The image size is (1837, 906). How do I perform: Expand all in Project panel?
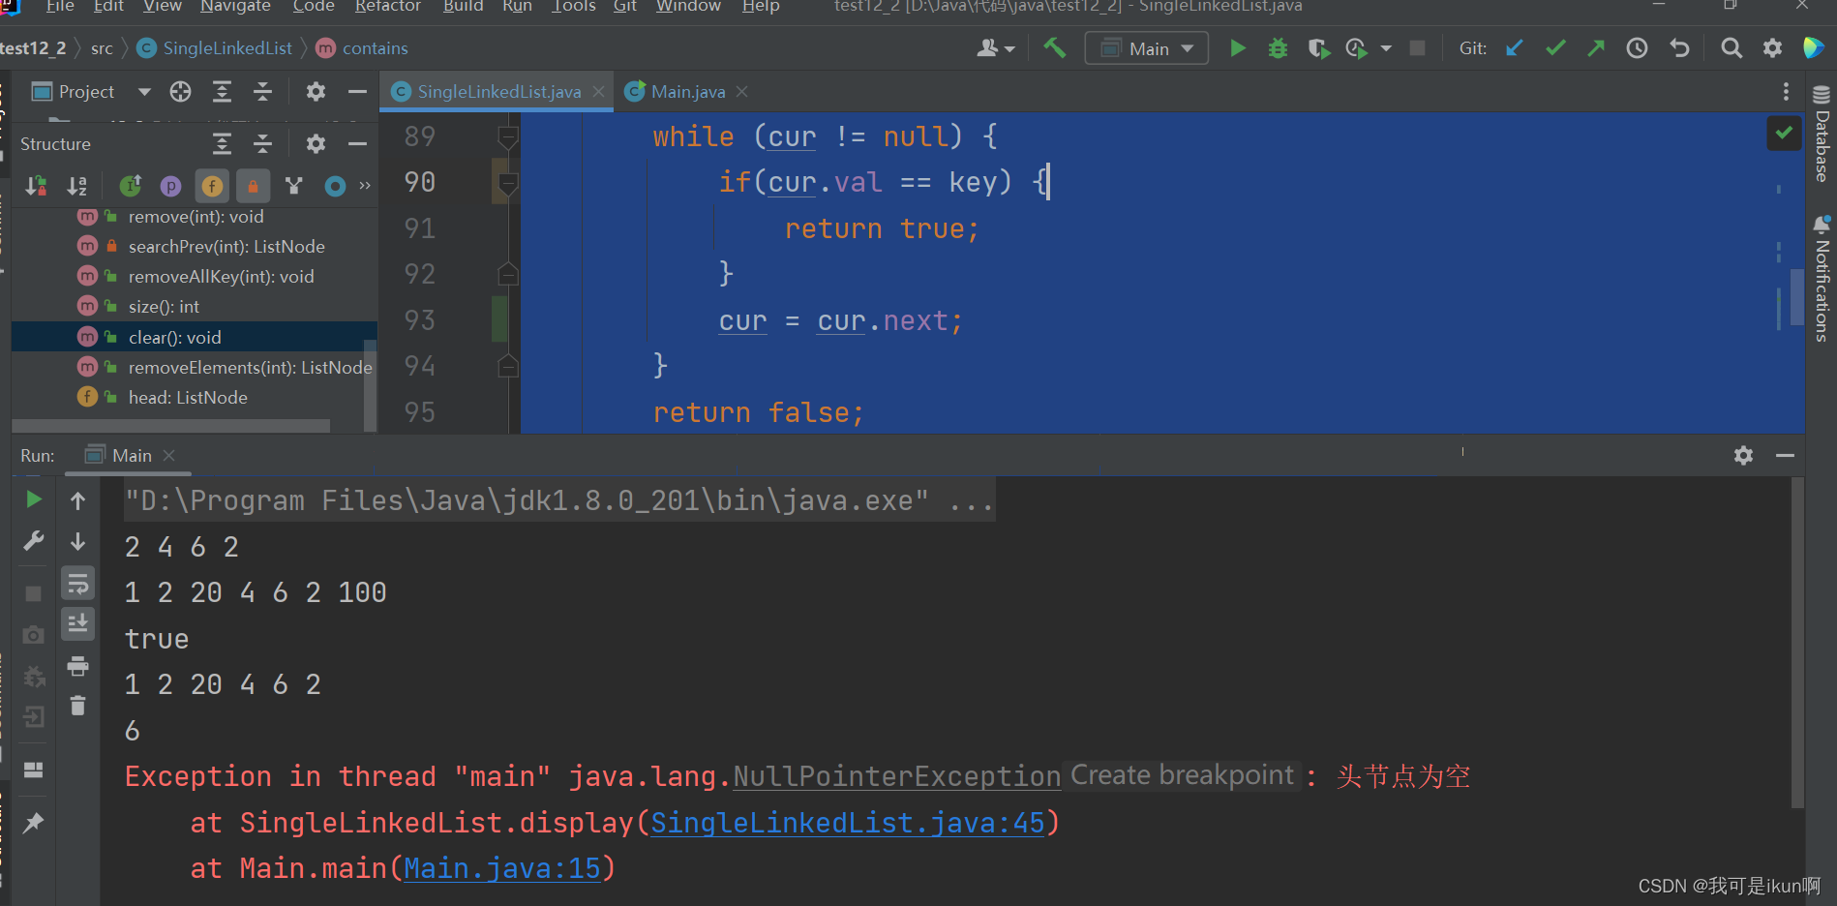tap(222, 92)
